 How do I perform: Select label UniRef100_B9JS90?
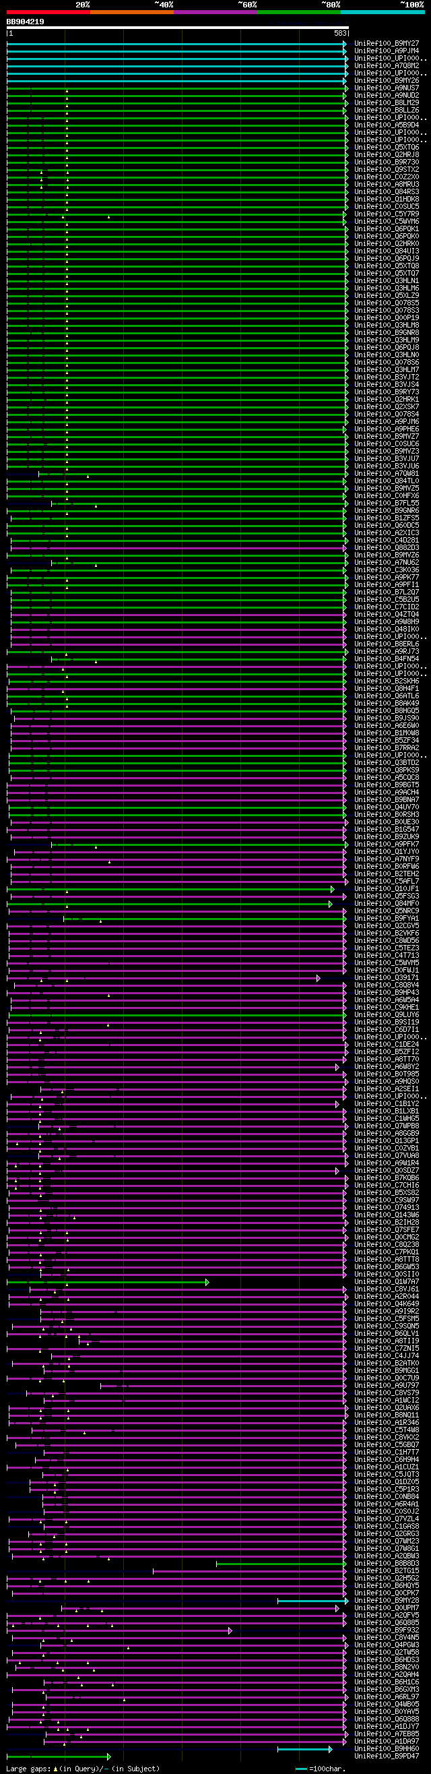387,718
